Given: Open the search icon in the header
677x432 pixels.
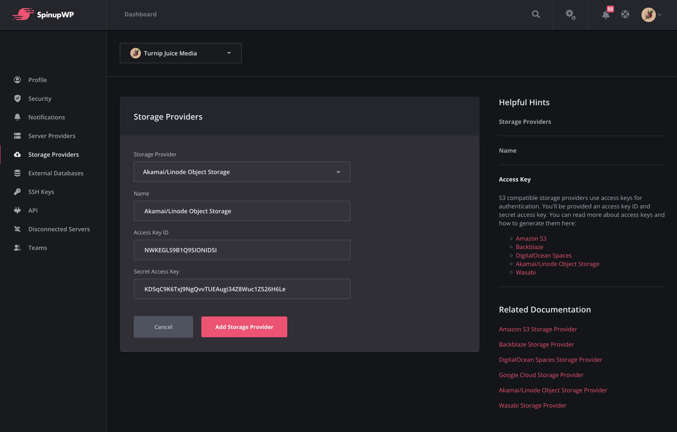Looking at the screenshot, I should coord(536,14).
